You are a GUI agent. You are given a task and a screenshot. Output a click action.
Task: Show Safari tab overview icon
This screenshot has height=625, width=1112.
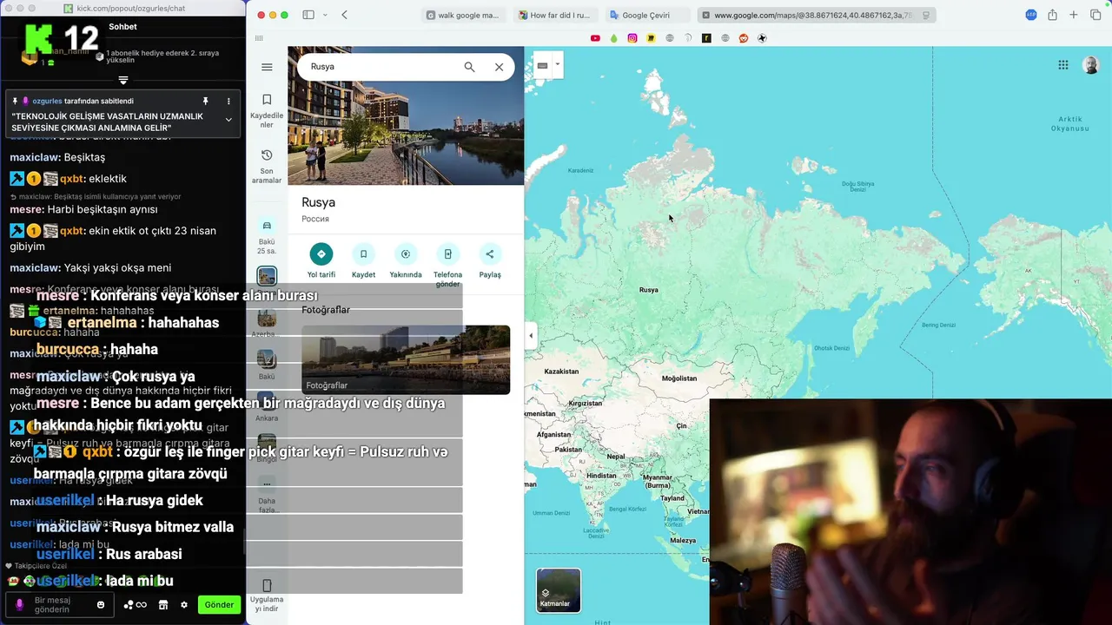pos(1095,15)
